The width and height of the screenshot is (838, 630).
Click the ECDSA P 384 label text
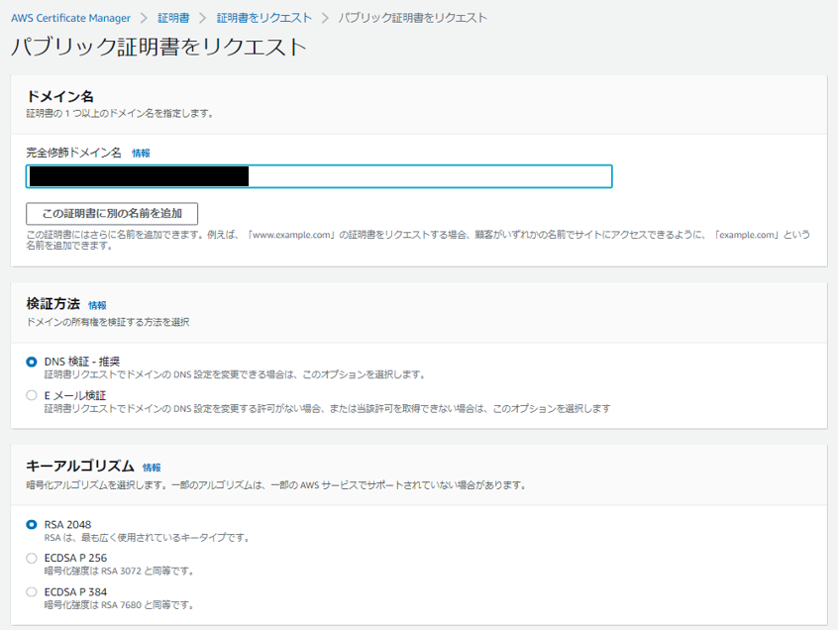pos(77,591)
